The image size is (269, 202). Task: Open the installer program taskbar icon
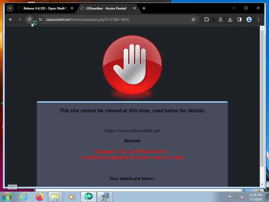(105, 197)
